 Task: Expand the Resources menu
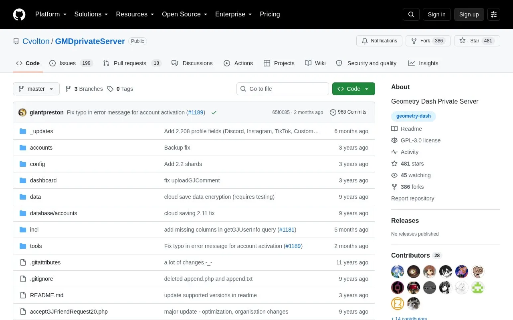click(135, 14)
